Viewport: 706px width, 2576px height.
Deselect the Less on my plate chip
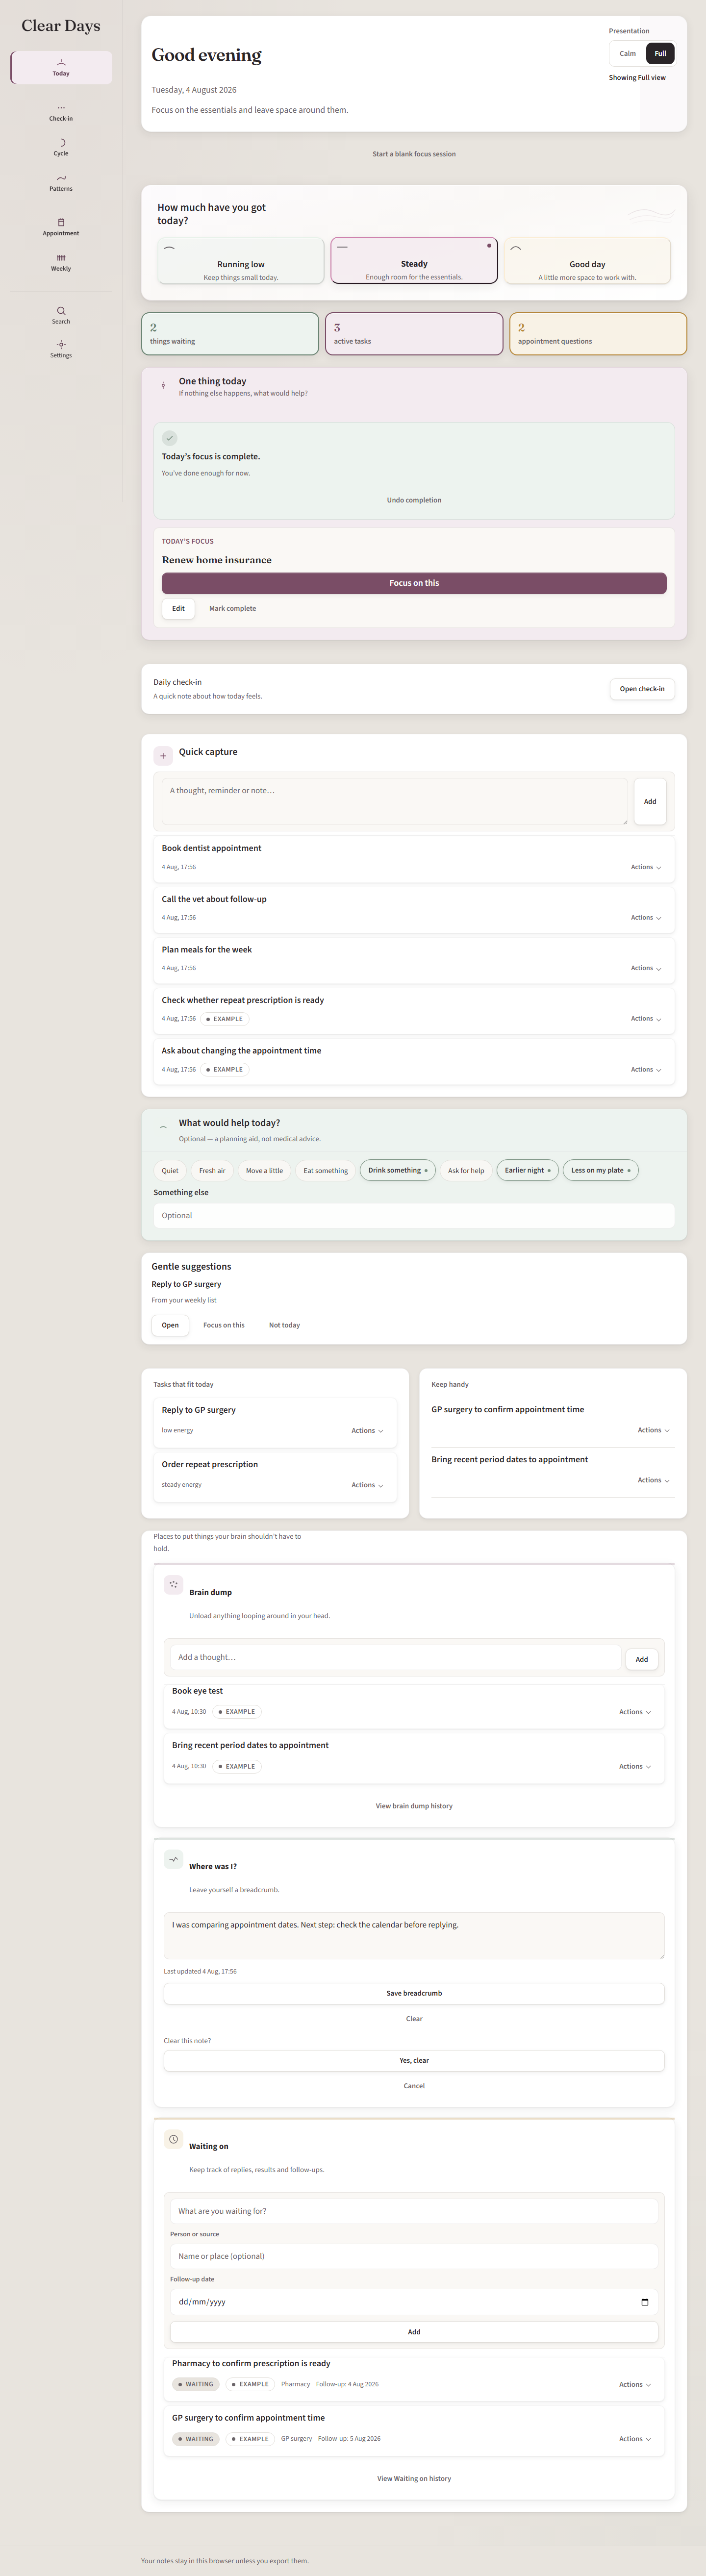[x=601, y=1170]
